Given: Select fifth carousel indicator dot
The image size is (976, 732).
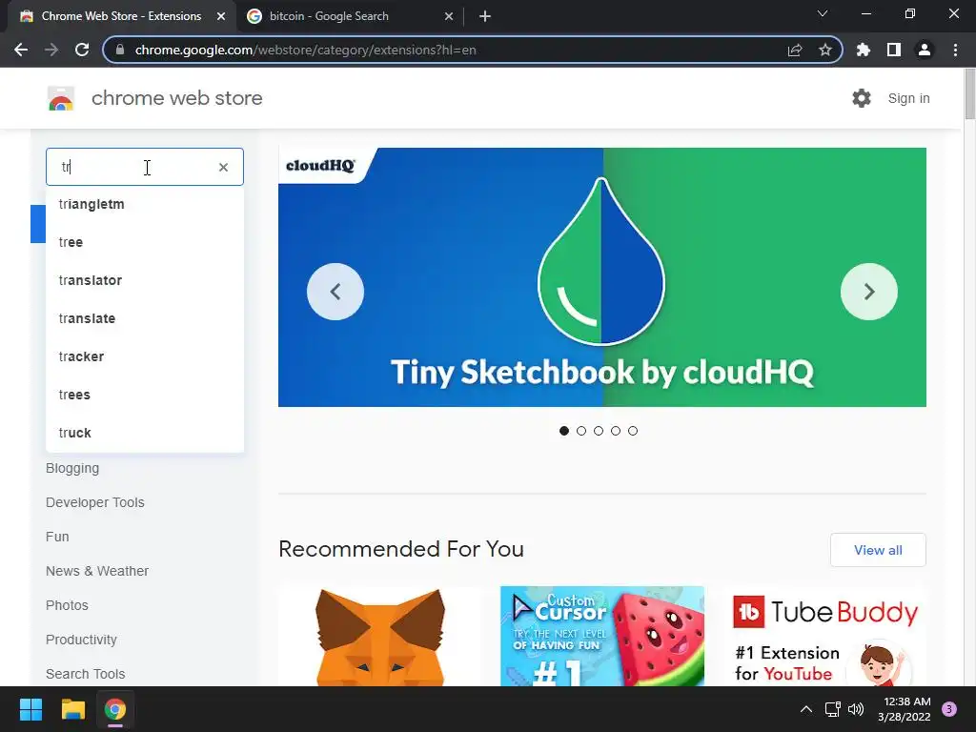Looking at the screenshot, I should pyautogui.click(x=633, y=431).
